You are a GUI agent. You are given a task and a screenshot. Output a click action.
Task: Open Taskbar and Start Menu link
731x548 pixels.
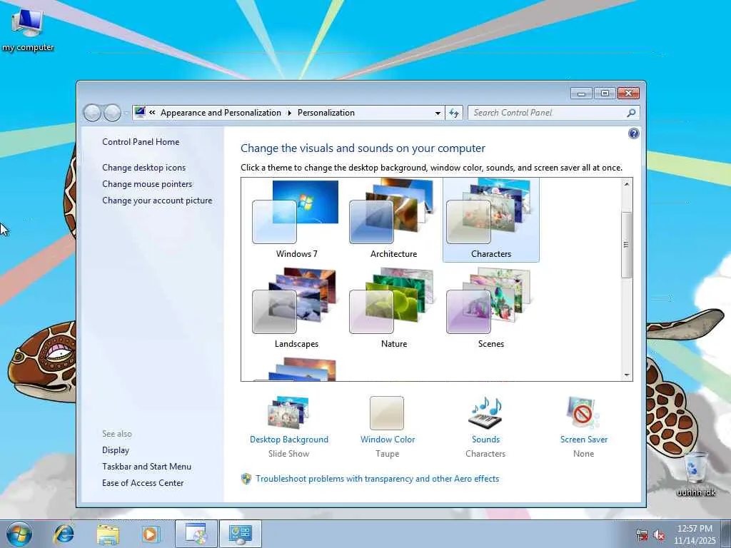147,467
